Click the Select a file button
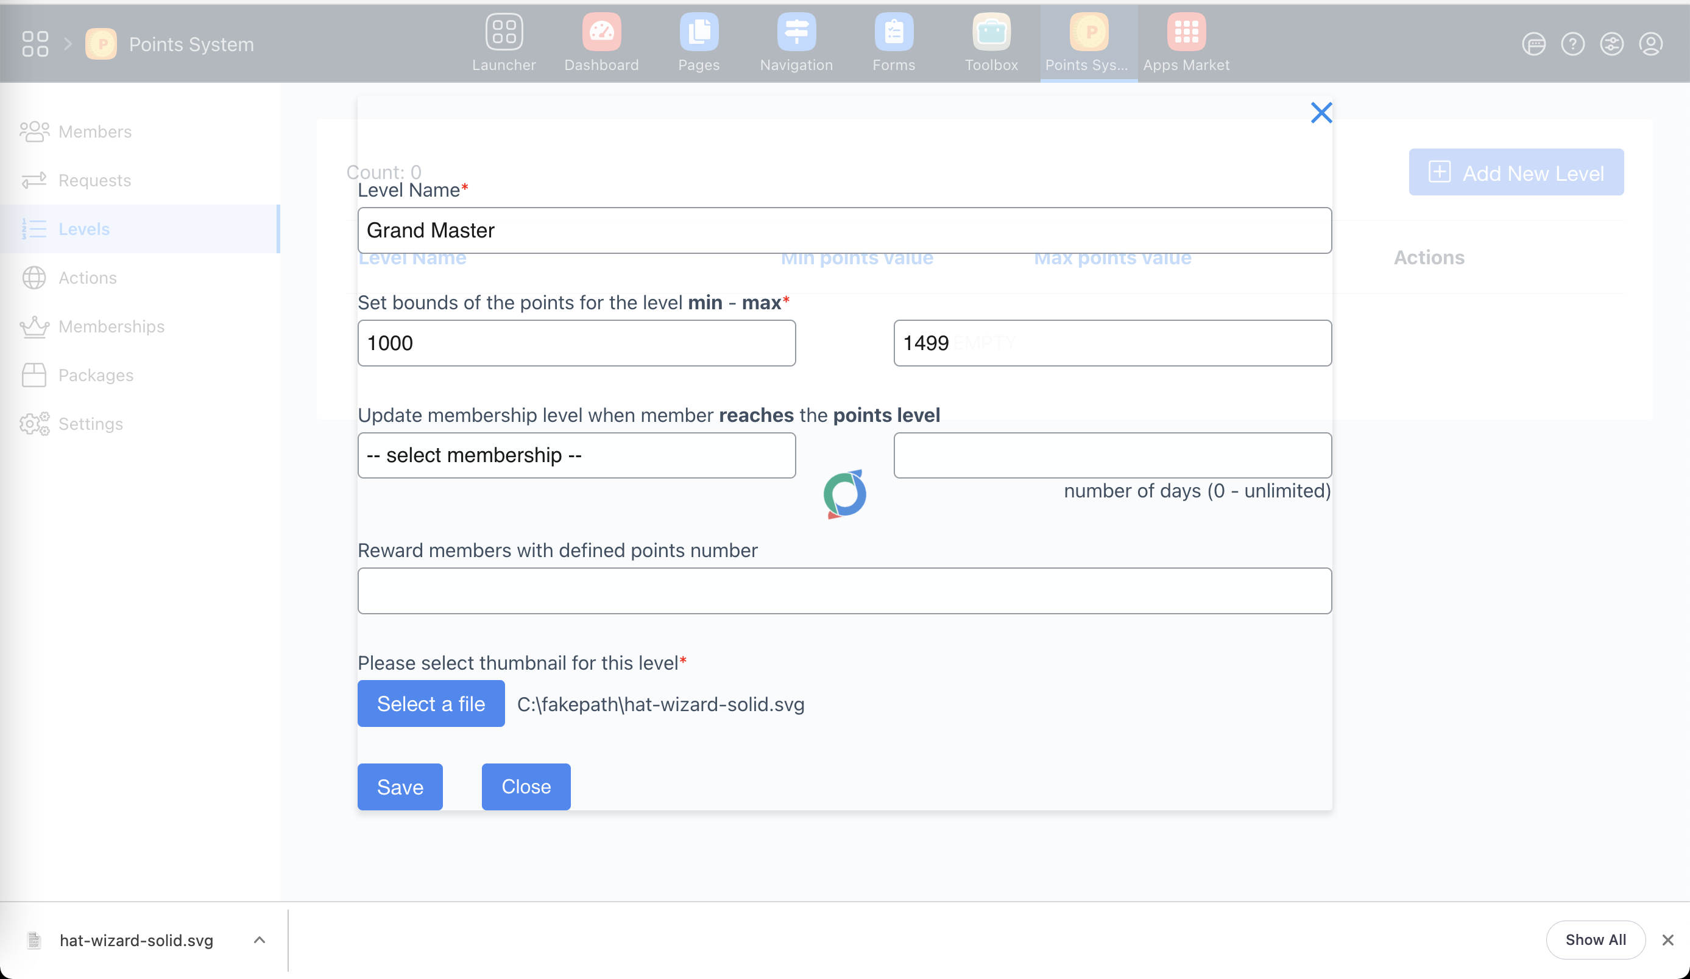The height and width of the screenshot is (979, 1690). [x=431, y=703]
